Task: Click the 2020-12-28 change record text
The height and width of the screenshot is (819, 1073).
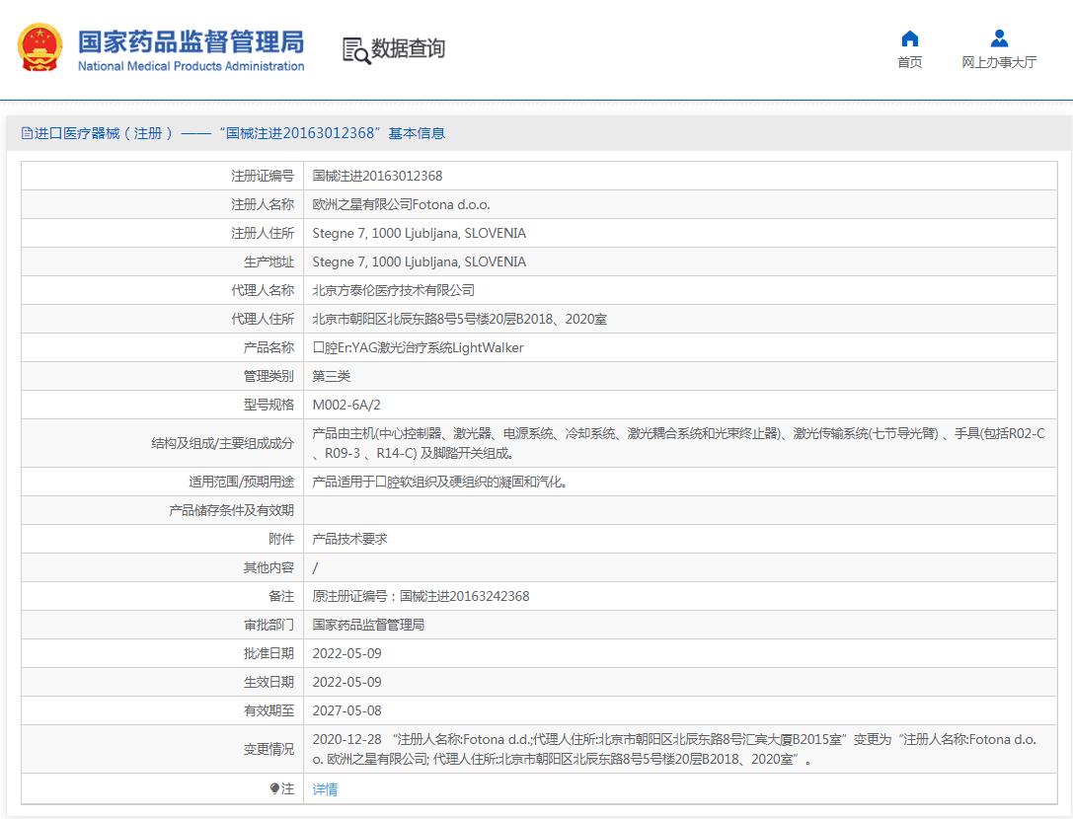Action: 674,749
